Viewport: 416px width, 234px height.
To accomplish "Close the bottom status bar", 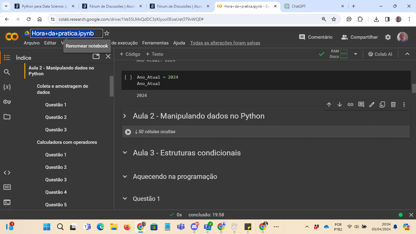I will (411, 215).
